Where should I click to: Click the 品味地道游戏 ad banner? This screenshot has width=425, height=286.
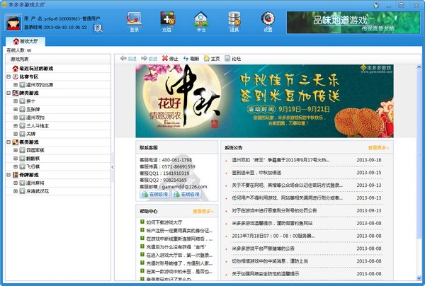[x=353, y=23]
